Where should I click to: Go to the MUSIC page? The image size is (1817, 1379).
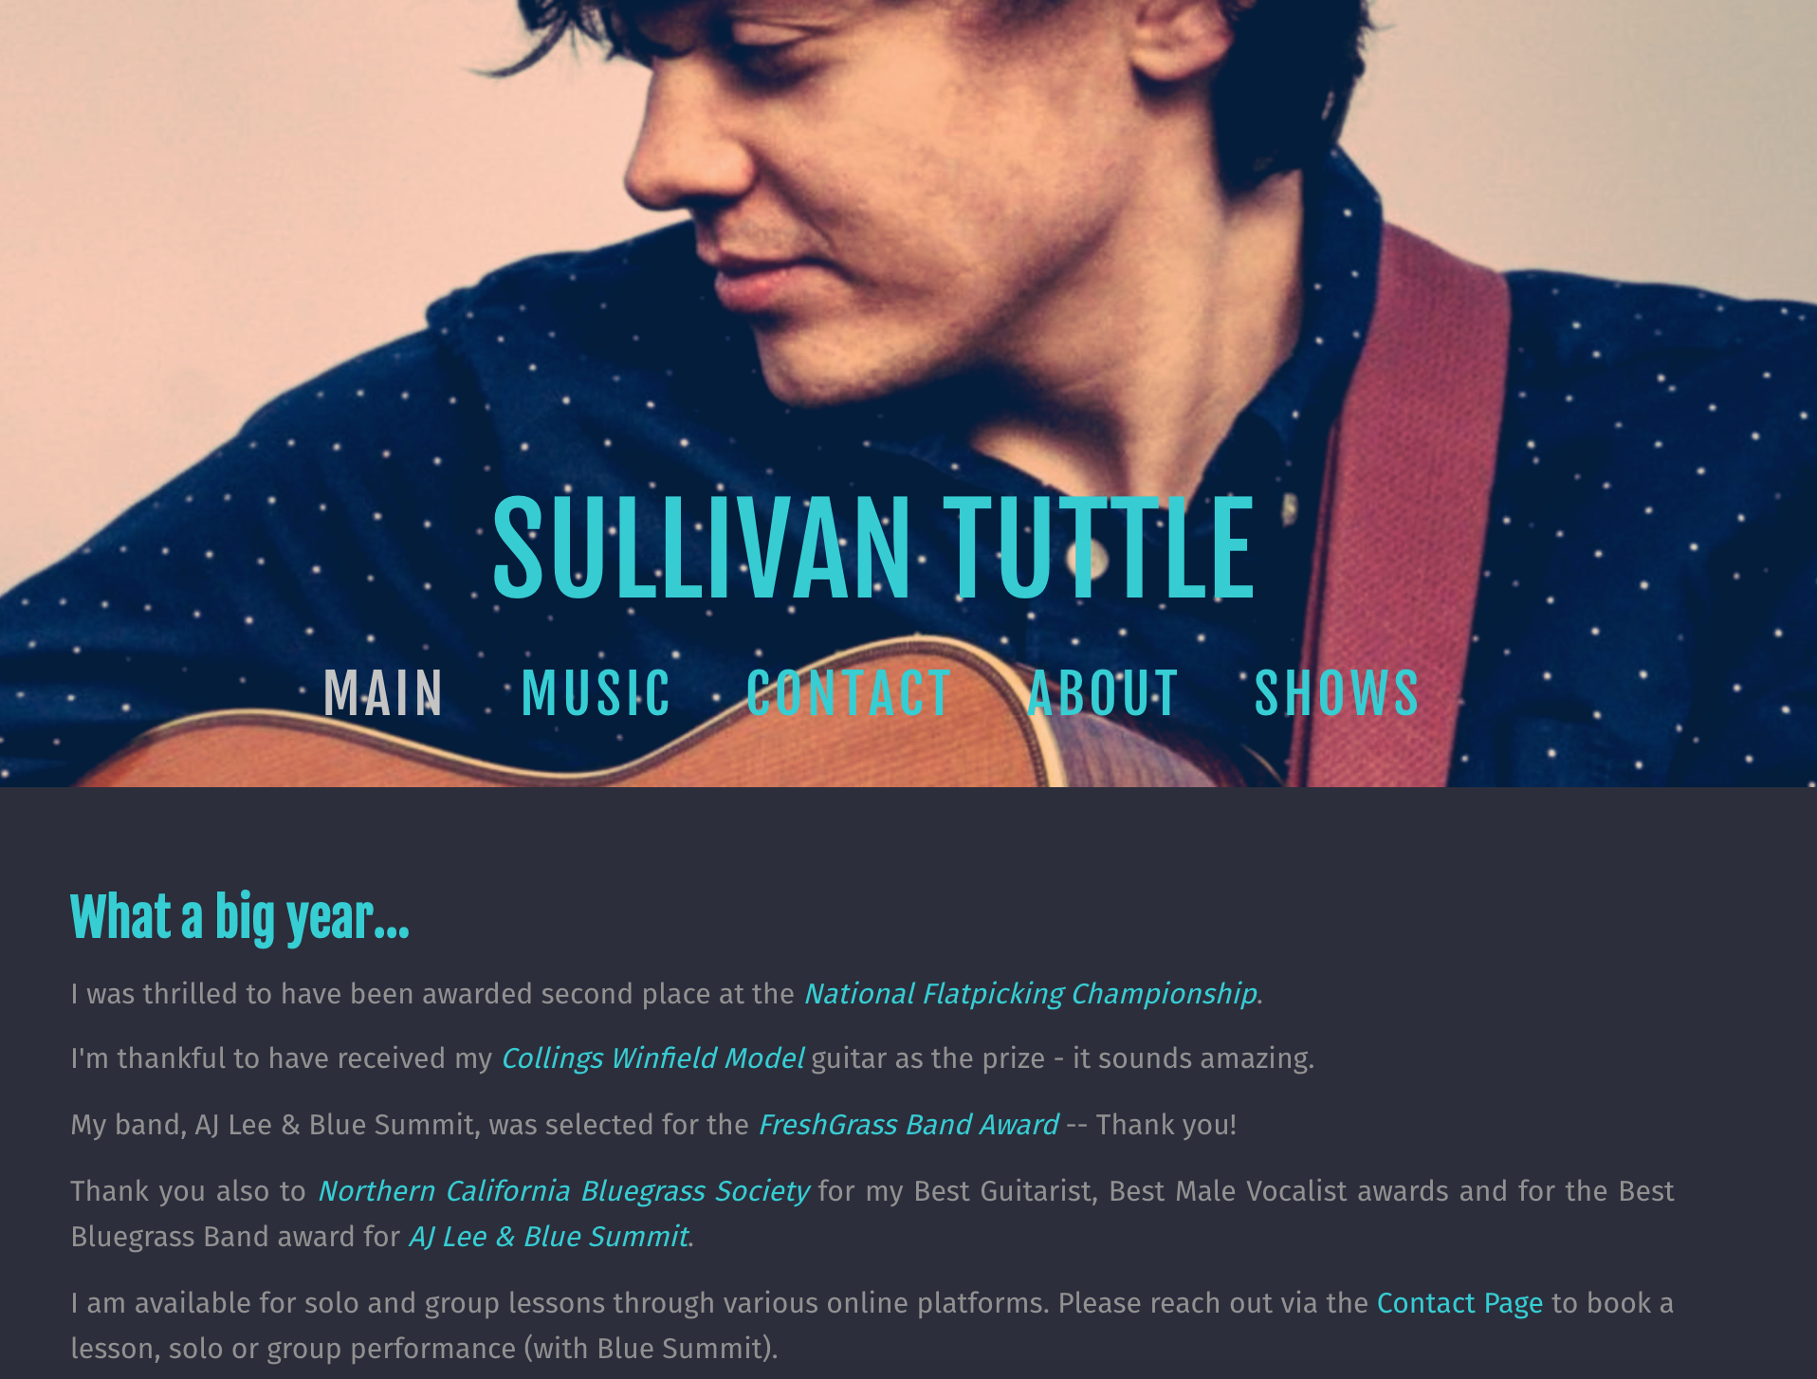[596, 692]
